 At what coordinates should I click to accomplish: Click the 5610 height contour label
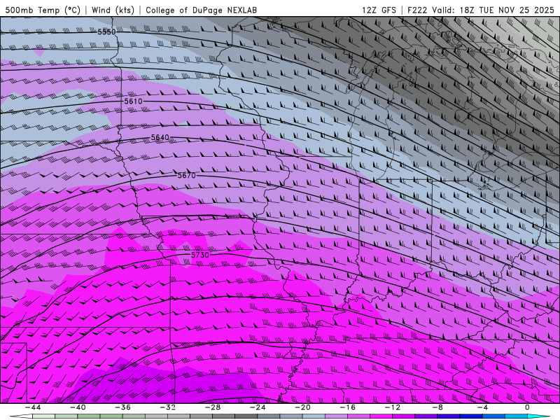133,101
